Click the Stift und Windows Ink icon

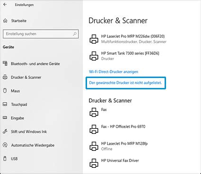pyautogui.click(x=5, y=131)
